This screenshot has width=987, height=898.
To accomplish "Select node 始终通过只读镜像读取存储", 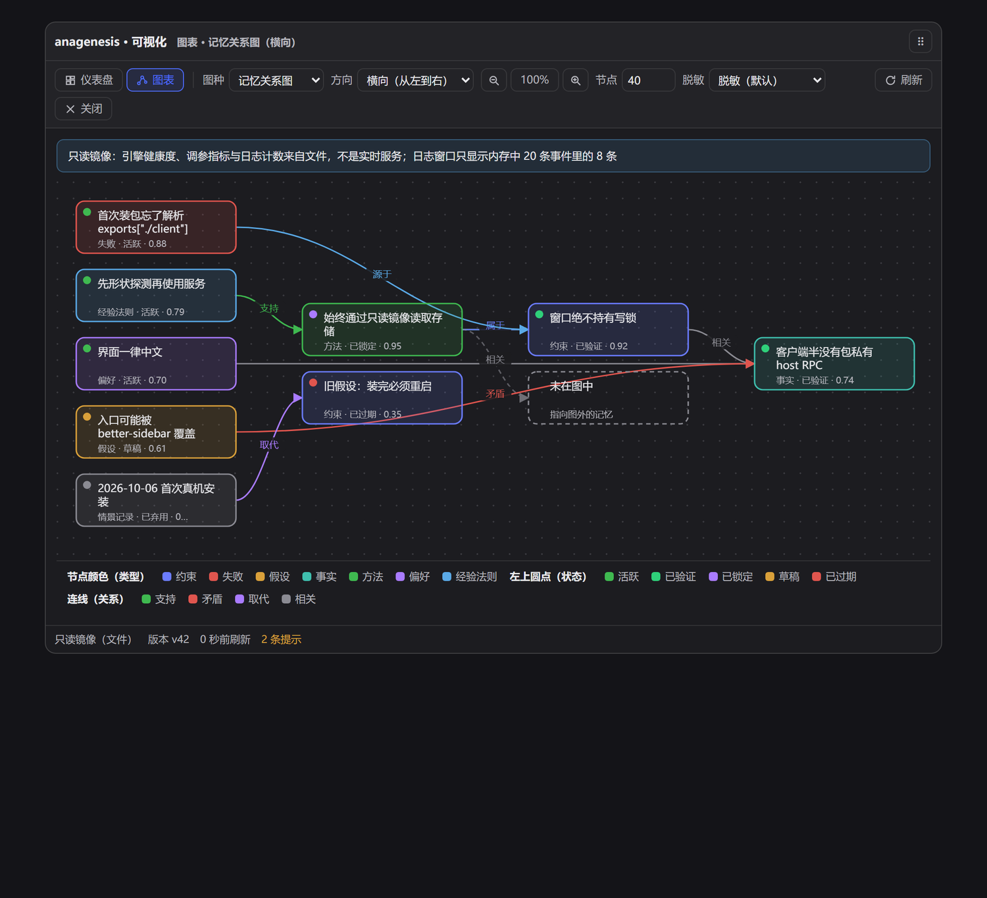I will click(382, 330).
